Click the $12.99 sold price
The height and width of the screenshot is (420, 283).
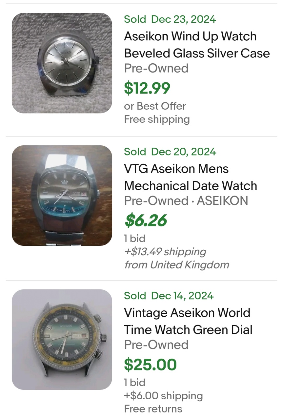point(147,88)
